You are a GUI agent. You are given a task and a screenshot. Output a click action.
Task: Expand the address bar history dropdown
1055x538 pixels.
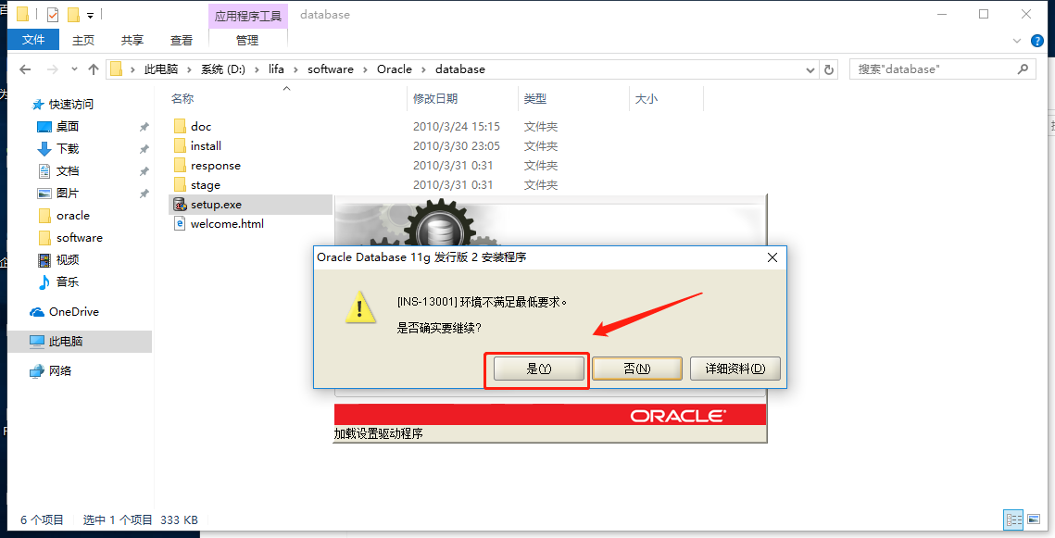pos(810,69)
